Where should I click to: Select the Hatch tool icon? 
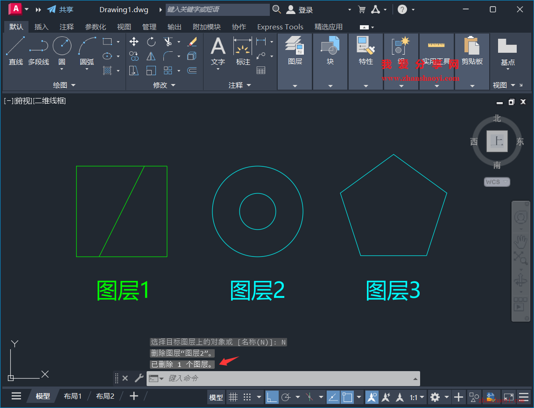(107, 71)
